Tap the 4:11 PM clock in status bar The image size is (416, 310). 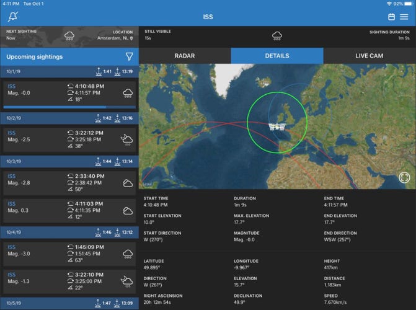click(x=11, y=4)
